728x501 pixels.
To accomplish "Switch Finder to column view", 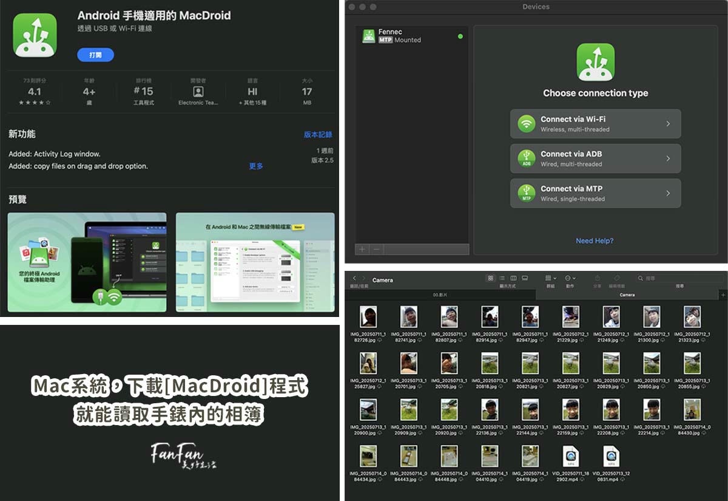I will point(514,278).
